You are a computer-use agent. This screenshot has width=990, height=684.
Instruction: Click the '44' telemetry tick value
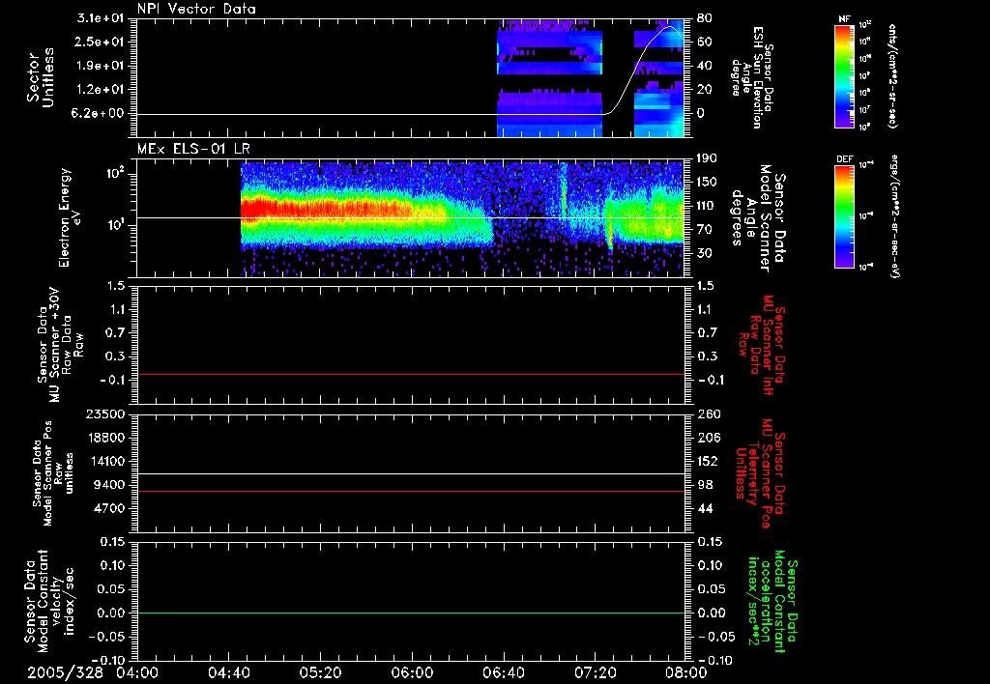click(705, 508)
